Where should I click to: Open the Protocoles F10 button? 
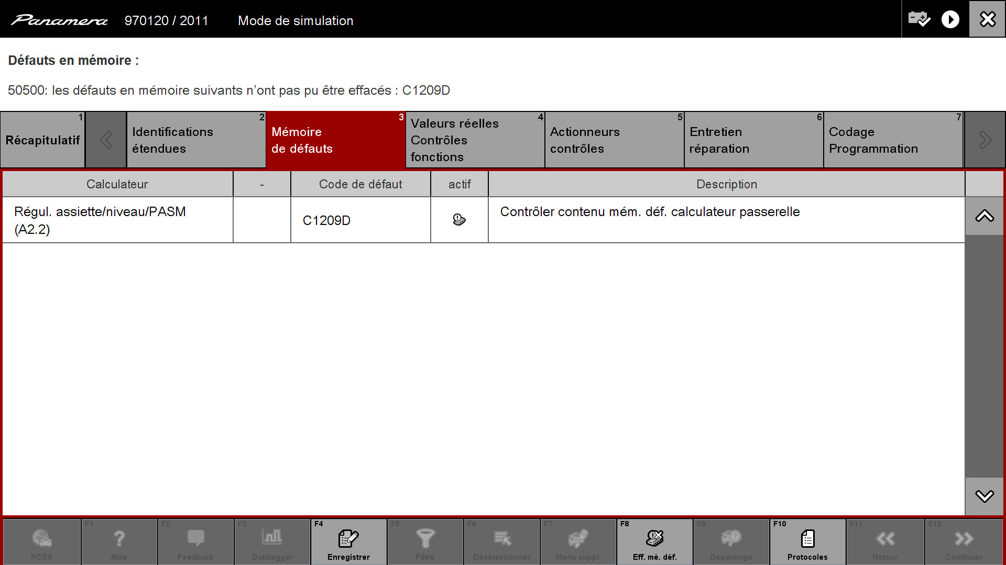[x=807, y=541]
